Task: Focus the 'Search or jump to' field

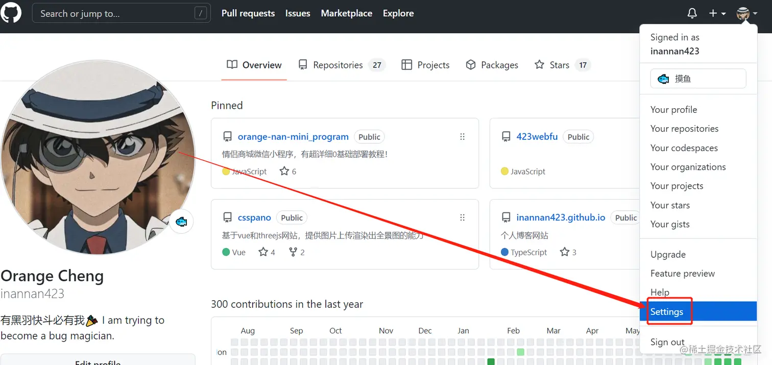Action: [122, 14]
